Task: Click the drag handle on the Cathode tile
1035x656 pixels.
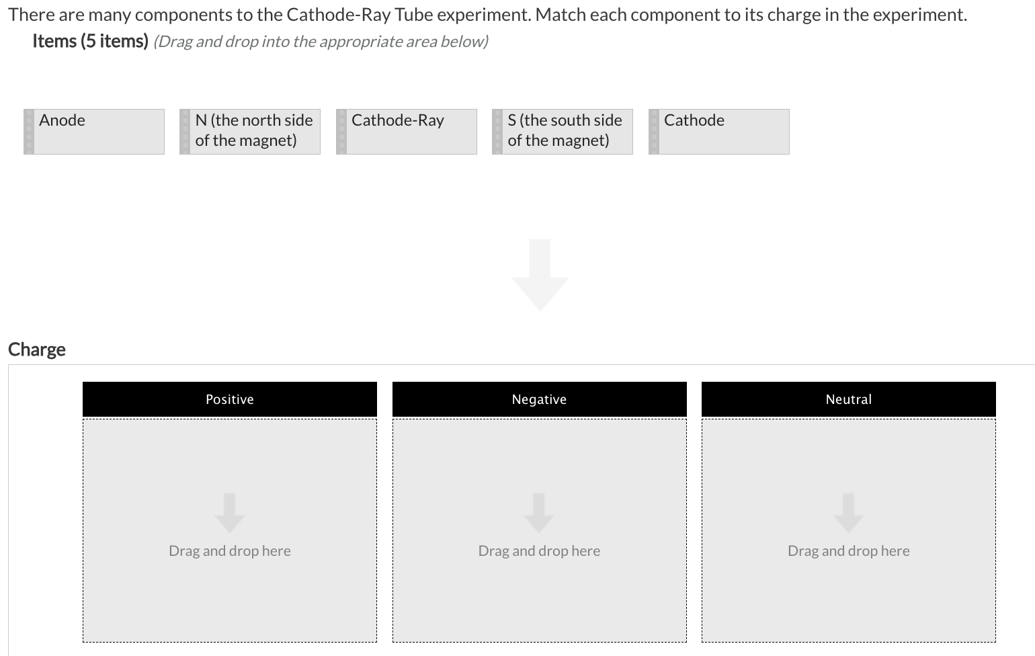Action: click(x=654, y=131)
